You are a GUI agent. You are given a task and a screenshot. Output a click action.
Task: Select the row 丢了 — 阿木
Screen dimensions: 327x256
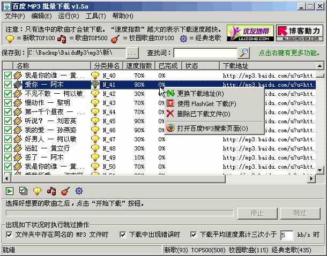pos(160,157)
